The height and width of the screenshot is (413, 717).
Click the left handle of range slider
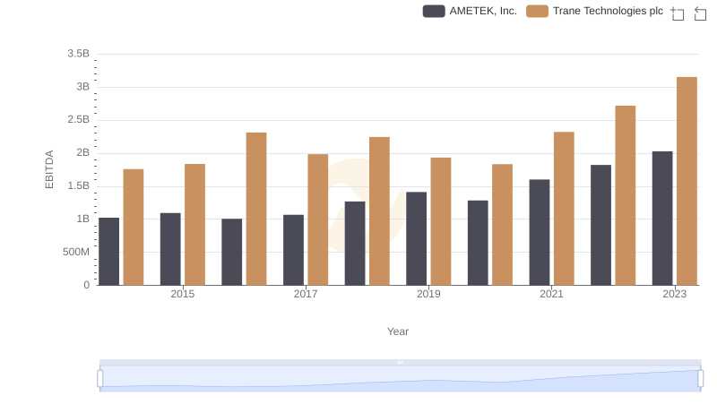[100, 379]
